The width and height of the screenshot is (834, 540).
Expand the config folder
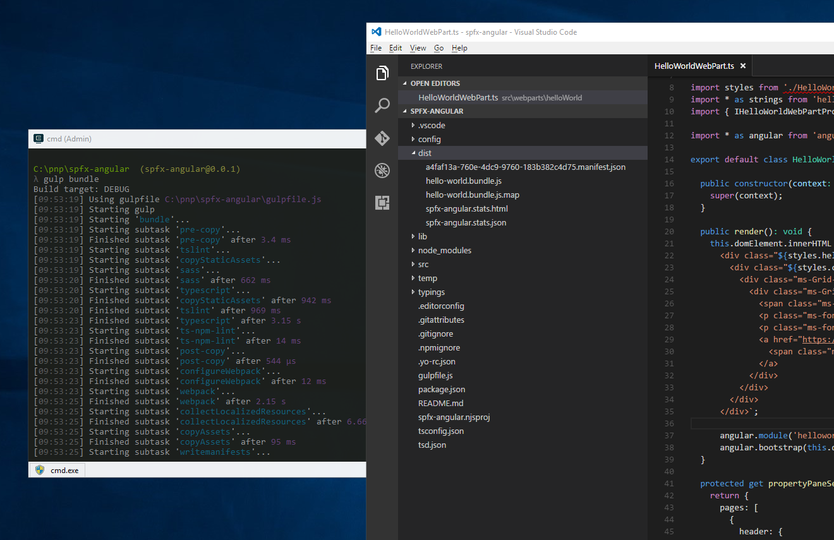(523, 139)
